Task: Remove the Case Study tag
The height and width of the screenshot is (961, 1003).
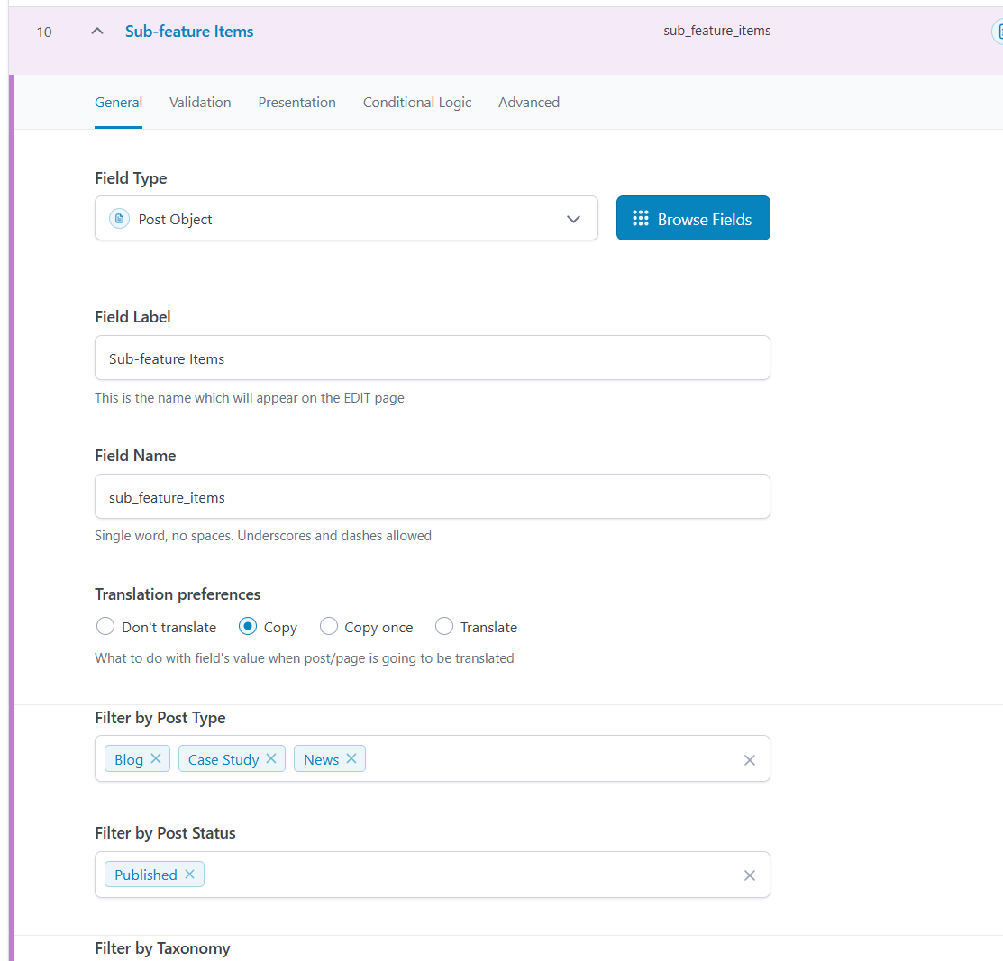Action: coord(270,758)
